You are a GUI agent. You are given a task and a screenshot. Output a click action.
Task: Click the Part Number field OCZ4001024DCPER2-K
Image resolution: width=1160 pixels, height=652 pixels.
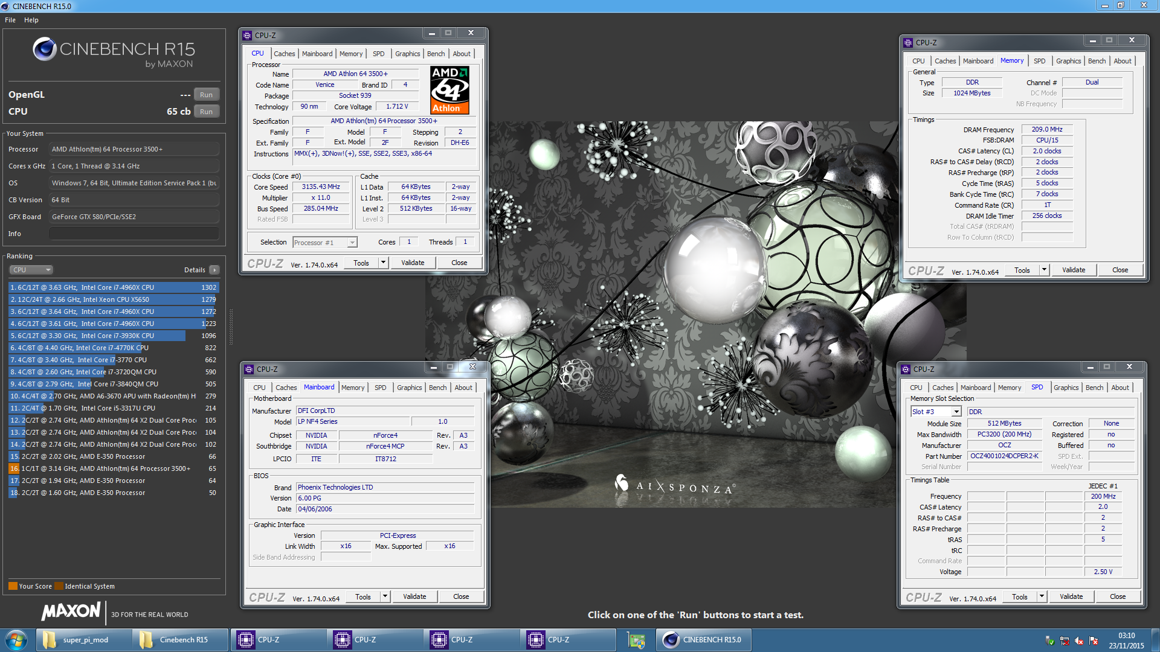click(1004, 456)
